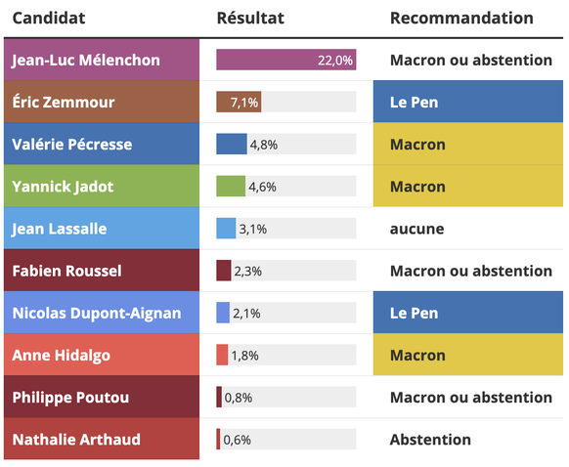
Task: Click the aucune recommendation for Lassalle
Action: point(416,229)
